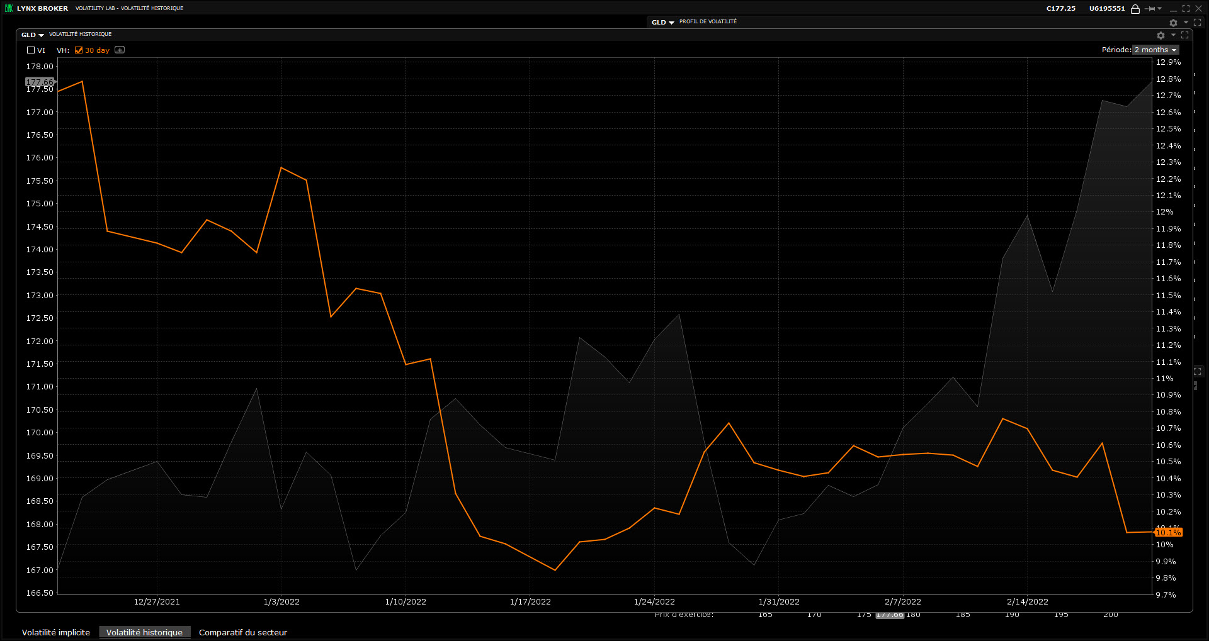Enable the VI checkbox
The width and height of the screenshot is (1209, 641).
point(31,50)
